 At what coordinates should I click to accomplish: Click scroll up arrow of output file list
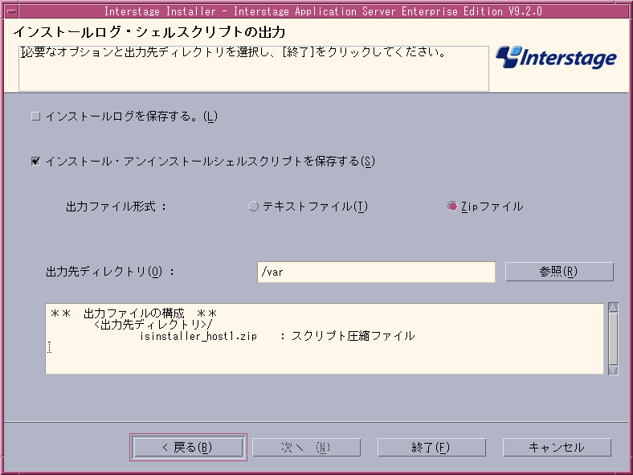pyautogui.click(x=613, y=307)
